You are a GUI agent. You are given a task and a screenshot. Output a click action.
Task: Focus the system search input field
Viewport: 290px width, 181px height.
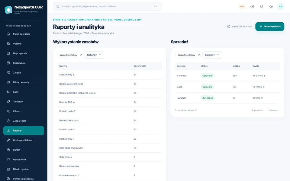tap(107, 6)
